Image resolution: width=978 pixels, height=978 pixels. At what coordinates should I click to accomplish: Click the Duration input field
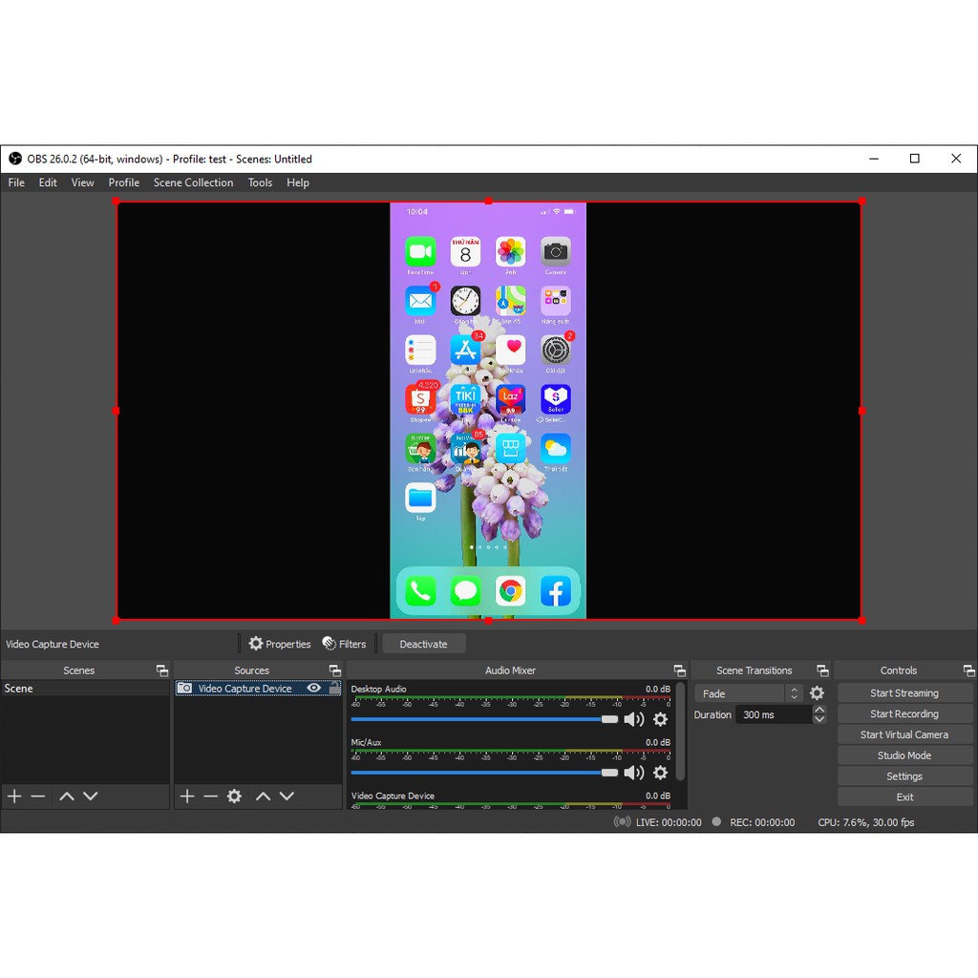click(773, 714)
